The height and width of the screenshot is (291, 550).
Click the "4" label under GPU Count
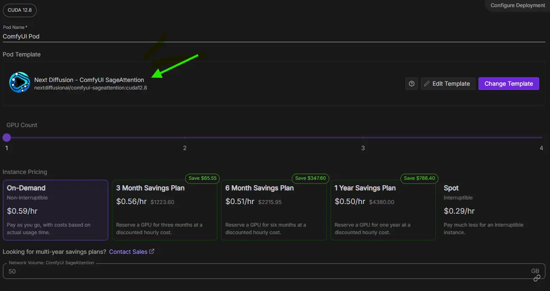pos(541,148)
